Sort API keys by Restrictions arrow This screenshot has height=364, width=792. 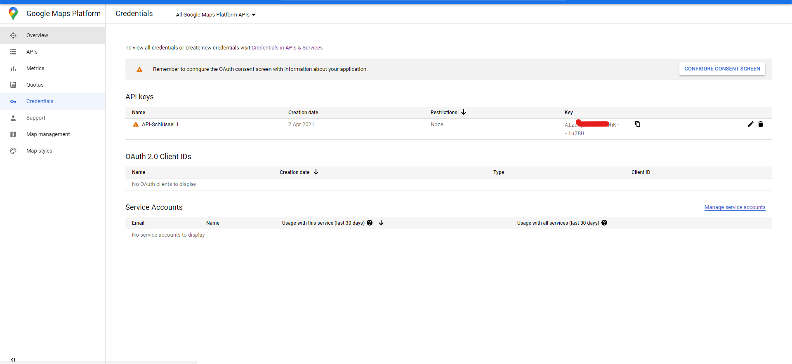click(x=464, y=112)
